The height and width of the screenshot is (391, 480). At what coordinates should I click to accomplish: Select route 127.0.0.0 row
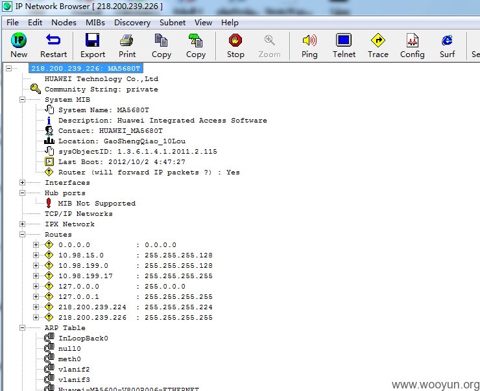coord(122,287)
